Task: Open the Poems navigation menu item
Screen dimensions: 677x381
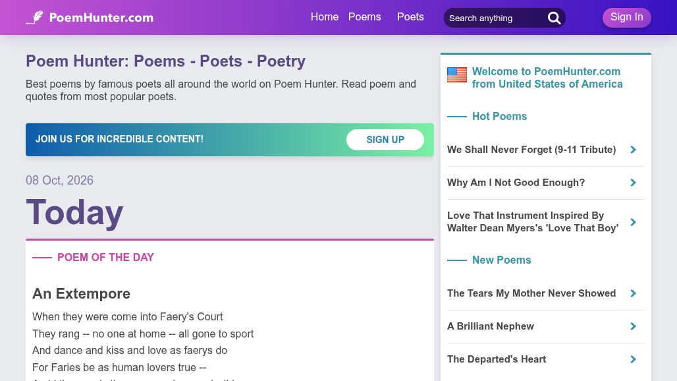Action: pos(365,17)
